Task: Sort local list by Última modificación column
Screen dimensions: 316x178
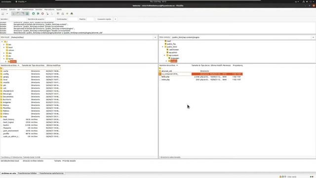Action: (x=53, y=65)
